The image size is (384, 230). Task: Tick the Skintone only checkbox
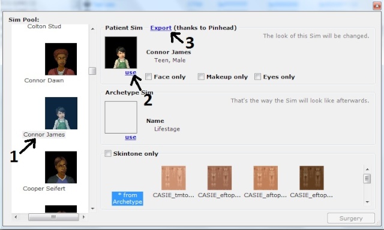(108, 153)
